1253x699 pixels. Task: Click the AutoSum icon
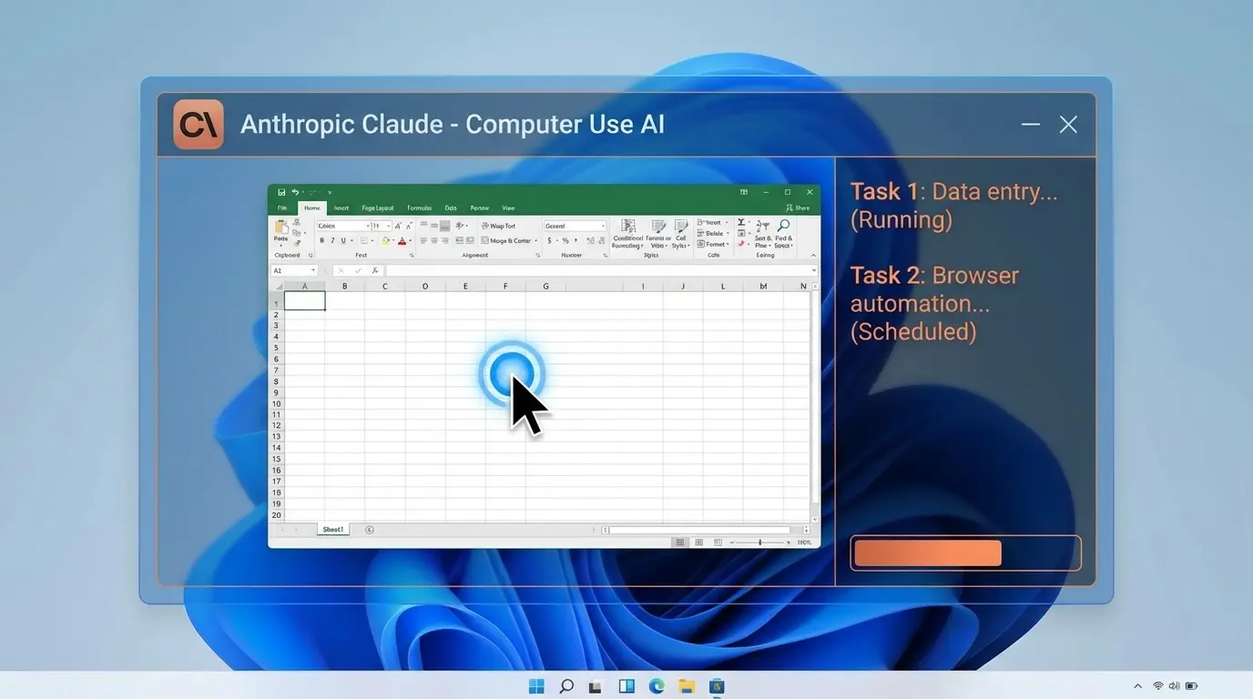(742, 221)
